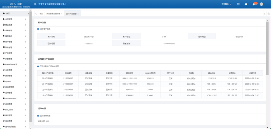Click the home icon beside 首页
271x129 pixels.
click(4, 13)
